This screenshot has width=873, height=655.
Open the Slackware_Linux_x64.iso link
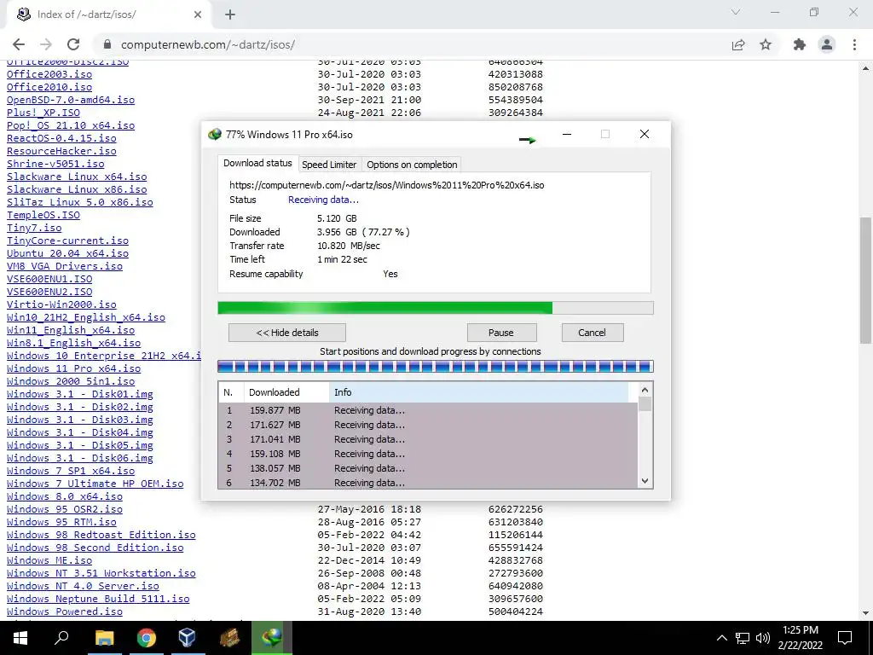(x=77, y=177)
